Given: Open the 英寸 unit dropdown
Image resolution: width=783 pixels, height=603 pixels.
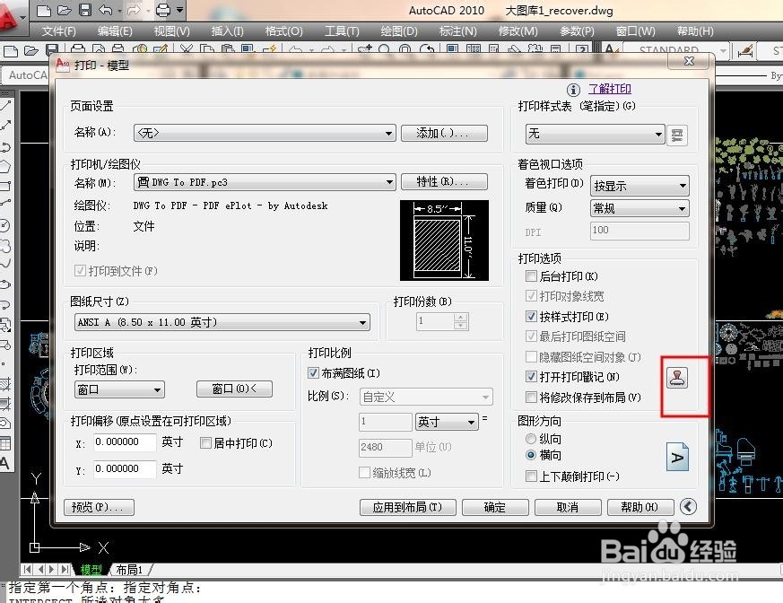Looking at the screenshot, I should tap(447, 422).
